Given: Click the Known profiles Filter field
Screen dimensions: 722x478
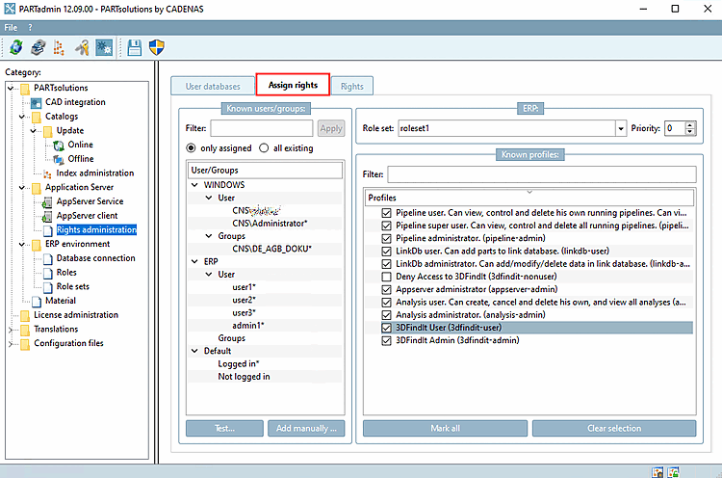Looking at the screenshot, I should (542, 174).
